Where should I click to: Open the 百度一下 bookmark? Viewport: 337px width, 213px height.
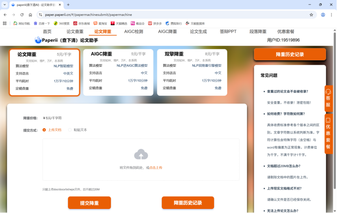coord(42,23)
